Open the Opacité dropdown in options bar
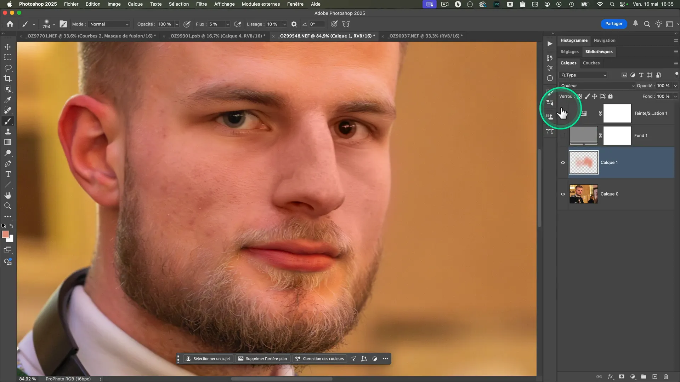The height and width of the screenshot is (382, 680). click(177, 24)
